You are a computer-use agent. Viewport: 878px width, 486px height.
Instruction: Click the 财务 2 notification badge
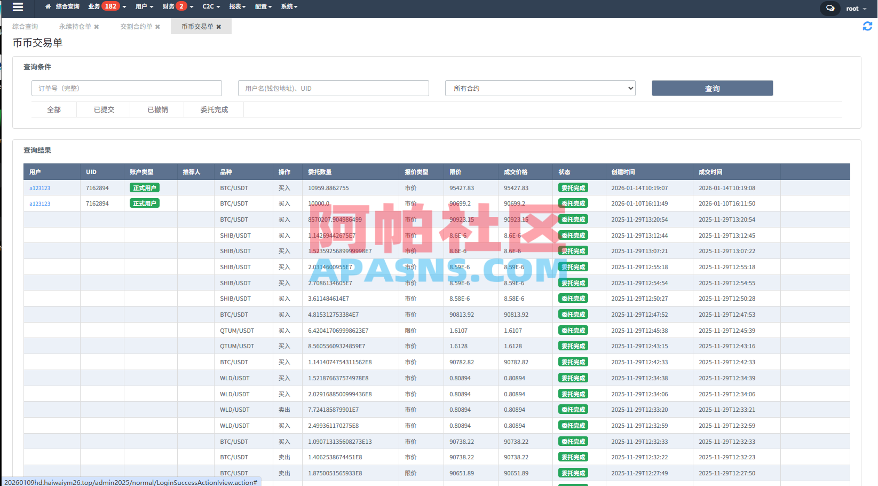point(181,6)
